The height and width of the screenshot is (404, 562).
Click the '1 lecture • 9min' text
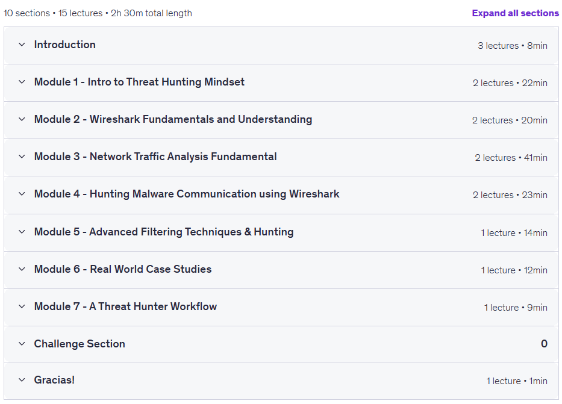tap(516, 308)
